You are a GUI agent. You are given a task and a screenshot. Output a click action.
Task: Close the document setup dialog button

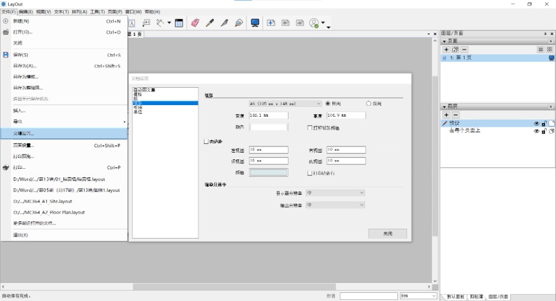[x=387, y=234]
